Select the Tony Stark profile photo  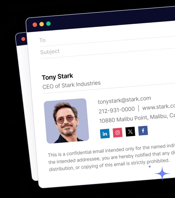pyautogui.click(x=67, y=121)
